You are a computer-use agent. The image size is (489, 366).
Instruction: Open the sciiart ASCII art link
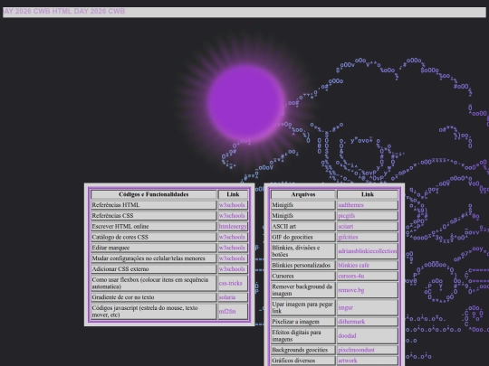(346, 226)
